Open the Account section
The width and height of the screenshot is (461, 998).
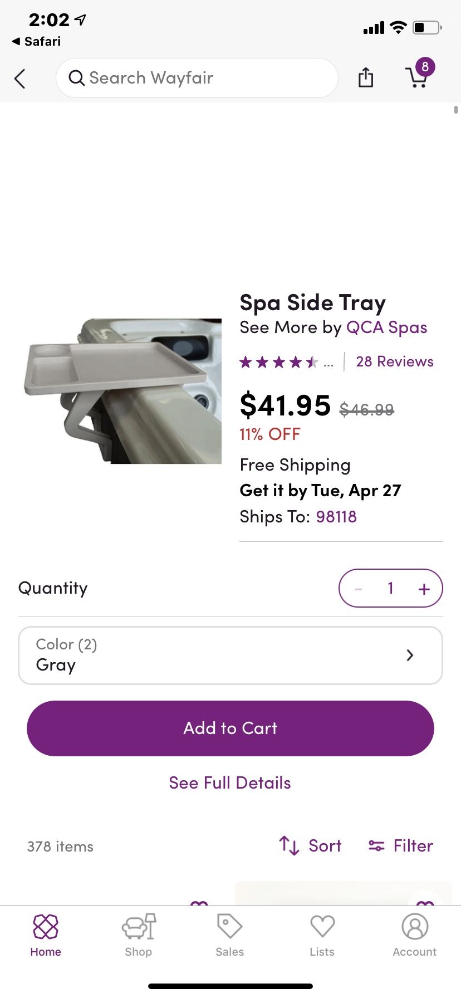coord(414,936)
